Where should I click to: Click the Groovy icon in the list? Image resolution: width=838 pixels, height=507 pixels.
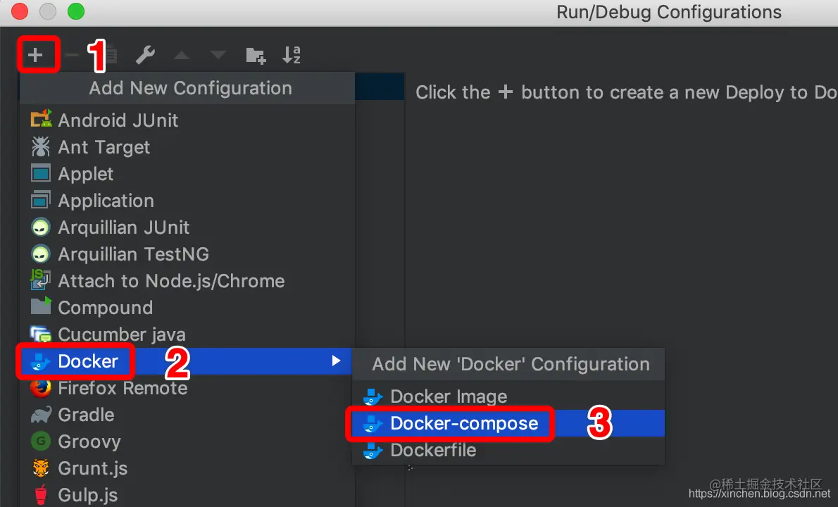pos(40,442)
